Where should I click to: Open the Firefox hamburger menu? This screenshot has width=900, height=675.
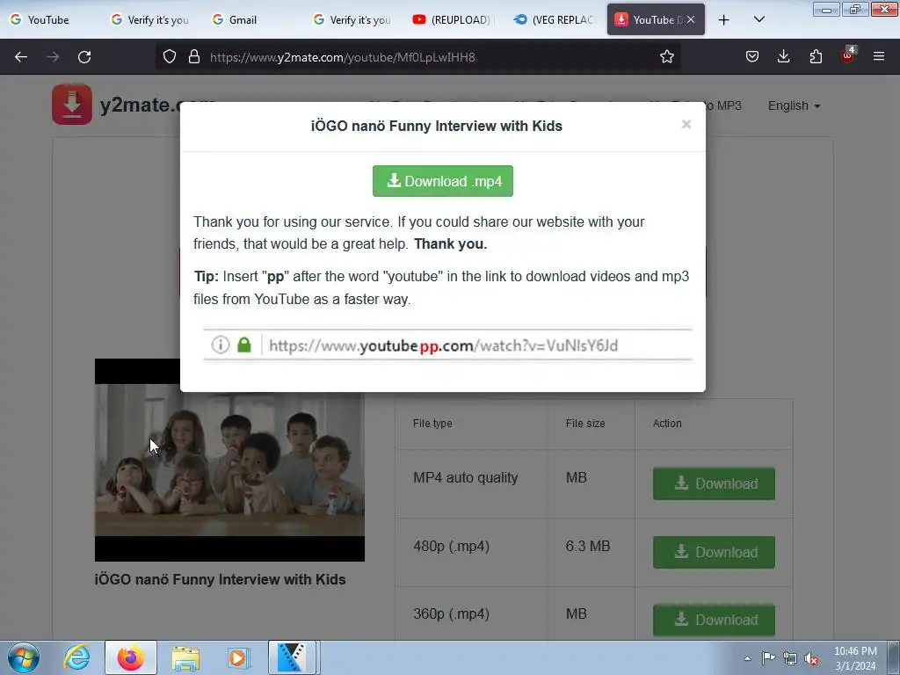(879, 57)
